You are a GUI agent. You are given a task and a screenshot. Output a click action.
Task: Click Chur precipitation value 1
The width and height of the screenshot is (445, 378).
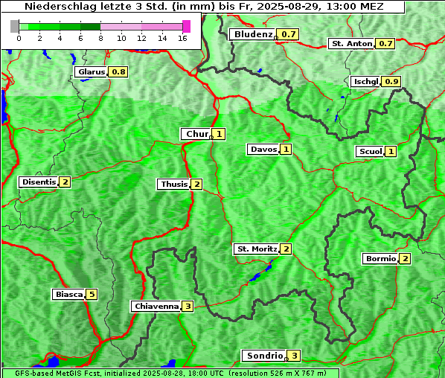[x=219, y=134]
